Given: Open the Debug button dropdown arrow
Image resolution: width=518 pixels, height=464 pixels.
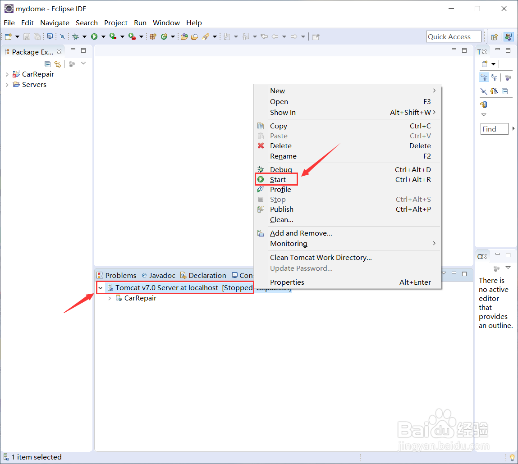Looking at the screenshot, I should pos(85,36).
